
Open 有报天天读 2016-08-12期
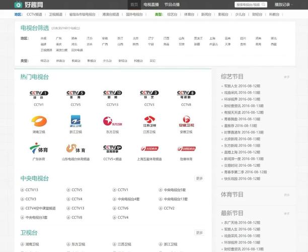[244, 112]
